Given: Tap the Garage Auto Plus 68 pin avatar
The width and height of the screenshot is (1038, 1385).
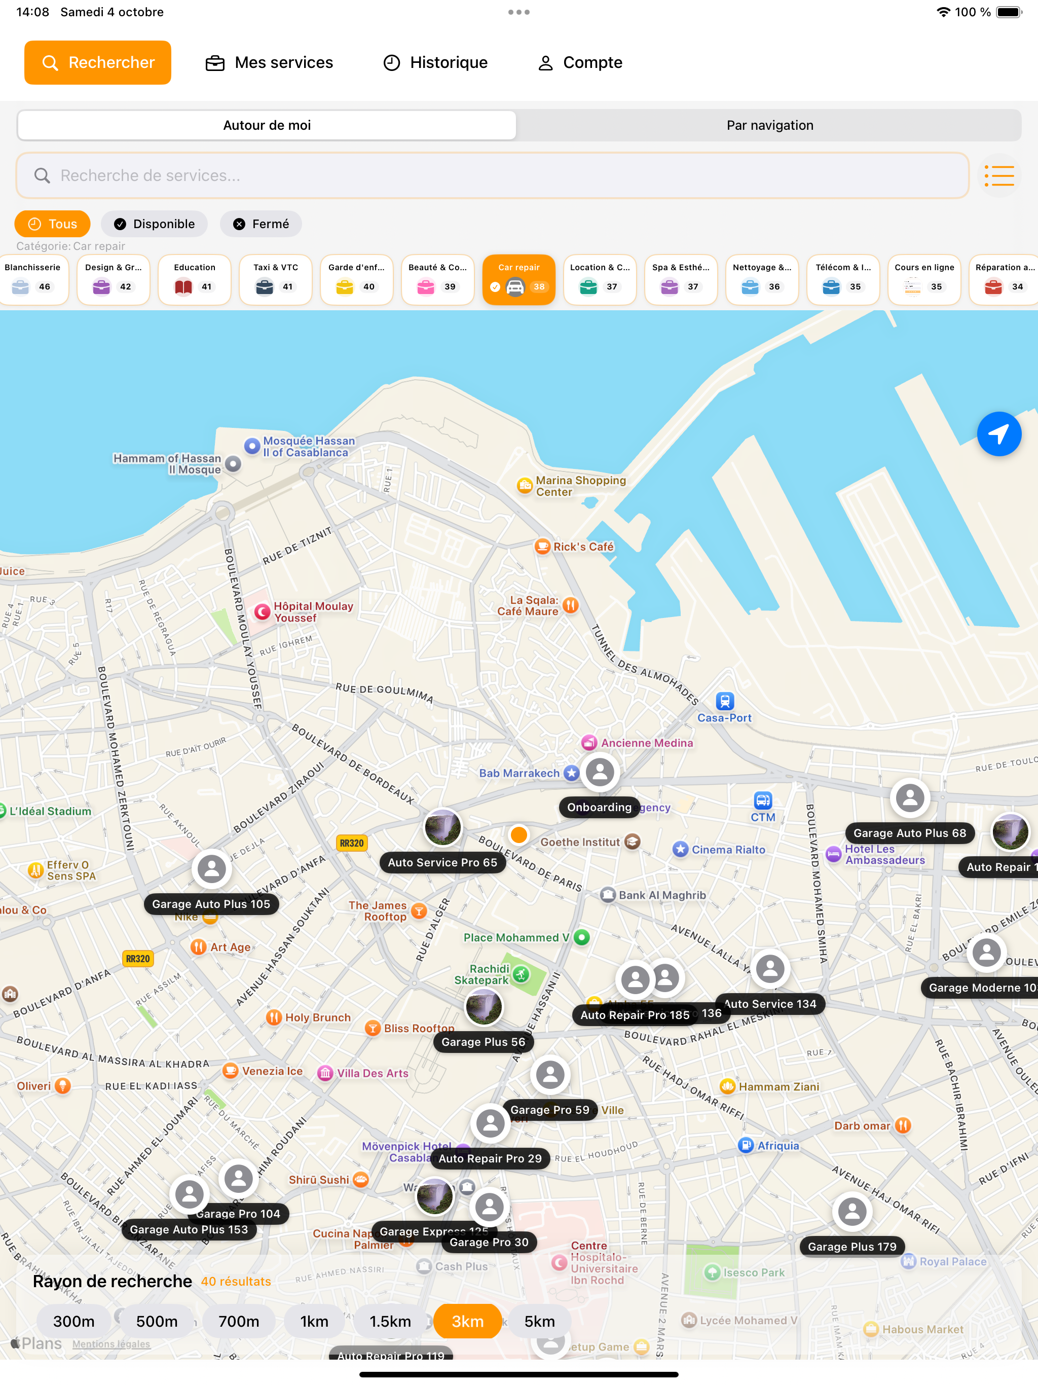Looking at the screenshot, I should tap(910, 797).
